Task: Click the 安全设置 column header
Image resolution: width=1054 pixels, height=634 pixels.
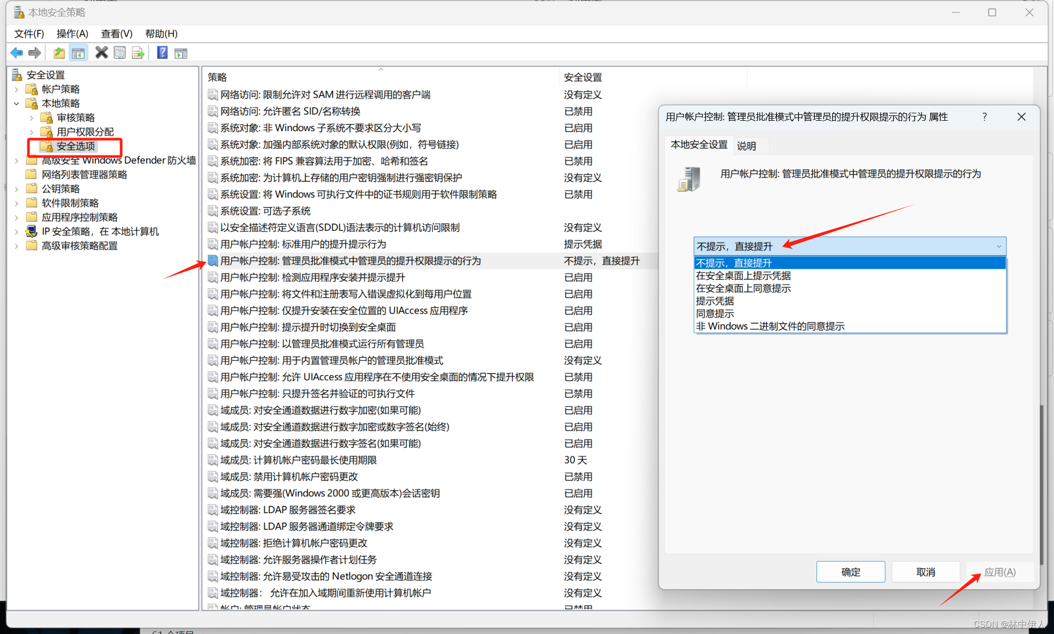Action: [x=583, y=77]
